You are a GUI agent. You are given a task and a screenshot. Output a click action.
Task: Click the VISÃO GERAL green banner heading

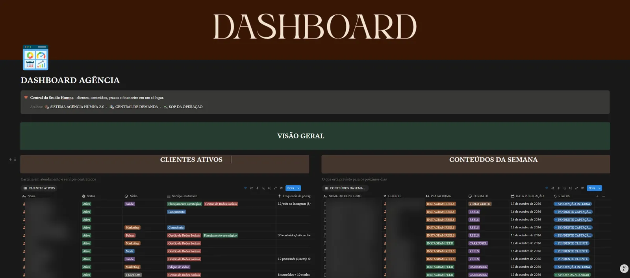301,136
